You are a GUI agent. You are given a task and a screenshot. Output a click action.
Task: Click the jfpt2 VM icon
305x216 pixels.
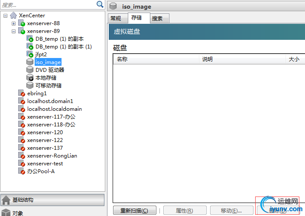point(30,54)
